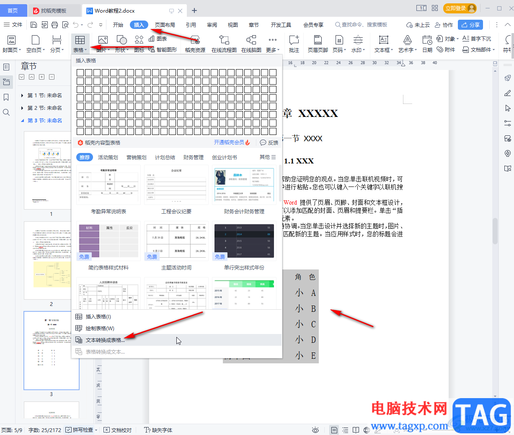Image resolution: width=514 pixels, height=435 pixels.
Task: Open the 其他 categories dropdown
Action: (x=268, y=157)
